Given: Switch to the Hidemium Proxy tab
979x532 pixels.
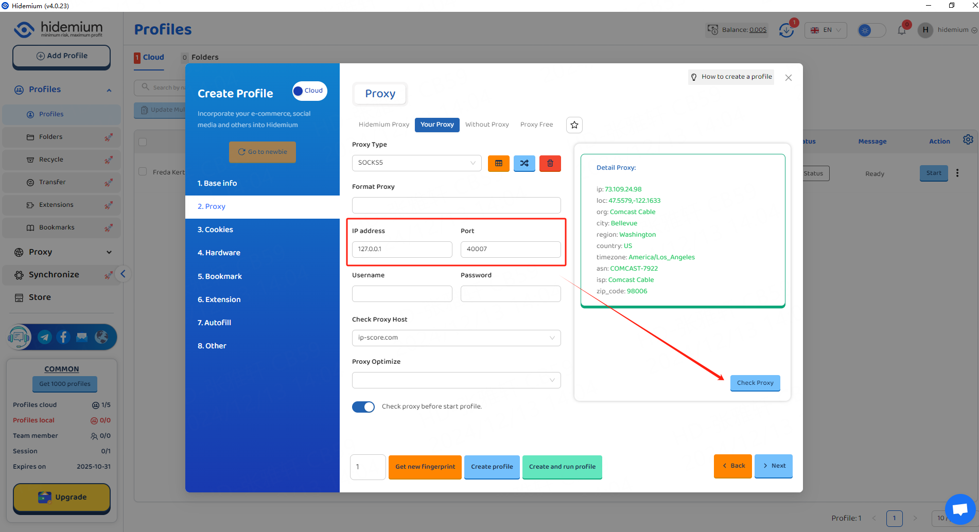Looking at the screenshot, I should click(x=383, y=125).
